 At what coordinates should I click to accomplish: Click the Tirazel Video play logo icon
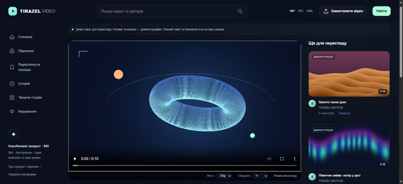(13, 11)
